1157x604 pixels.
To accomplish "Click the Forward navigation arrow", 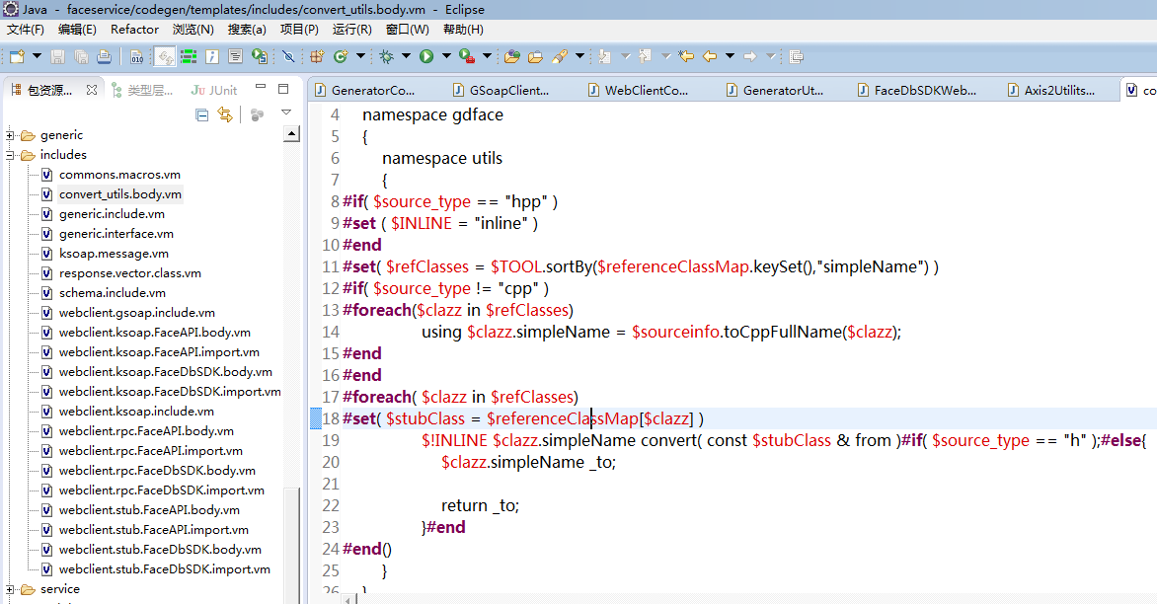I will point(750,57).
